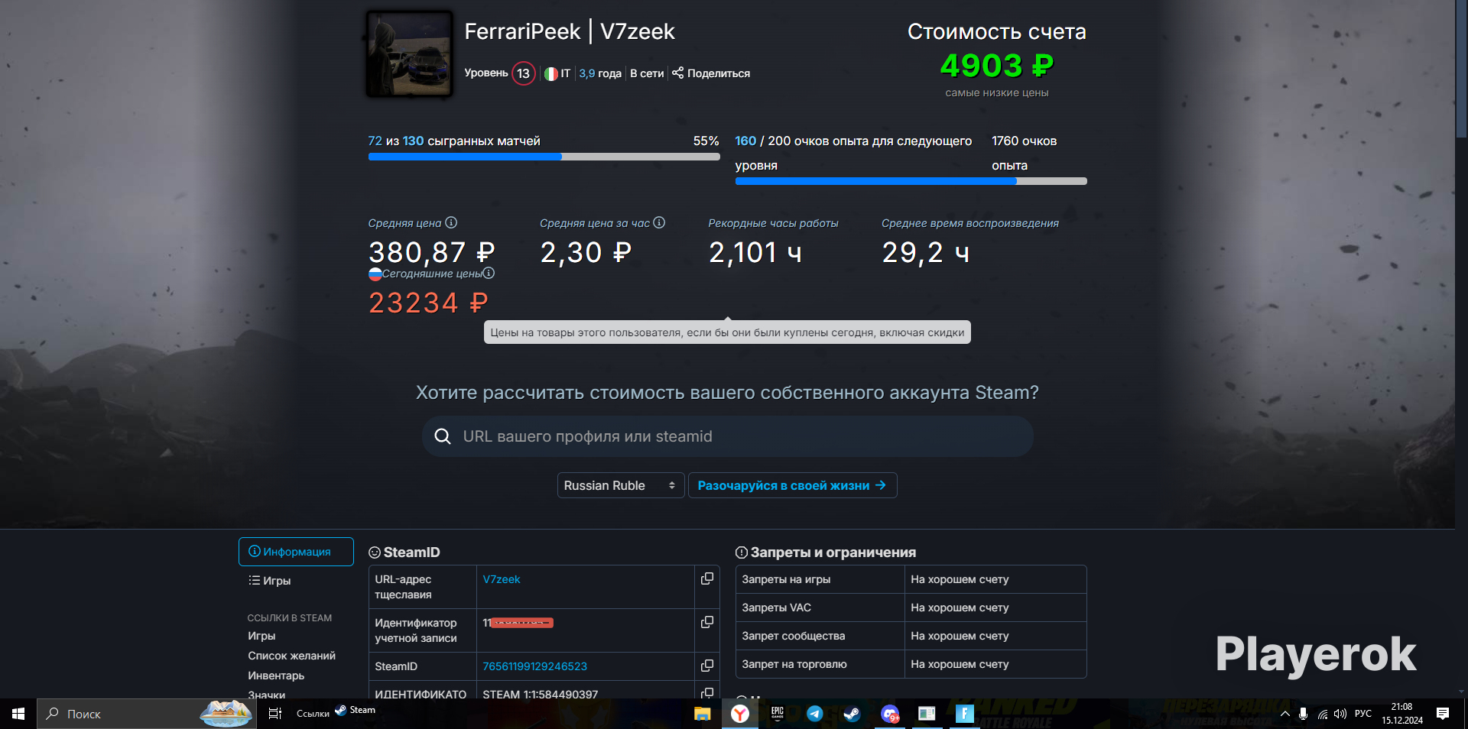The width and height of the screenshot is (1468, 729).
Task: Click the Windows taskbar search box Поиск
Action: click(147, 714)
